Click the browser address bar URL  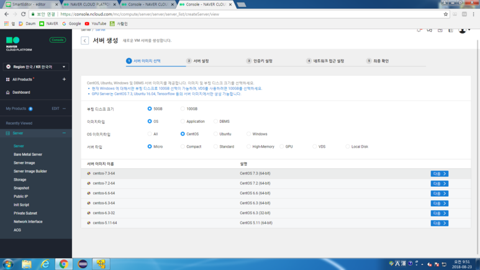coord(140,14)
